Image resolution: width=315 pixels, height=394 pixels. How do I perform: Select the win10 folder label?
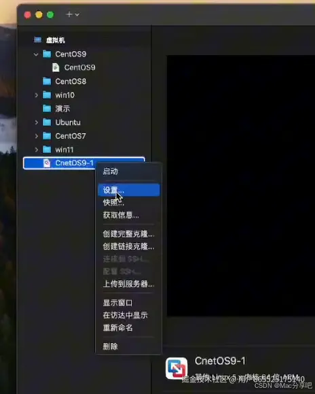pyautogui.click(x=65, y=95)
